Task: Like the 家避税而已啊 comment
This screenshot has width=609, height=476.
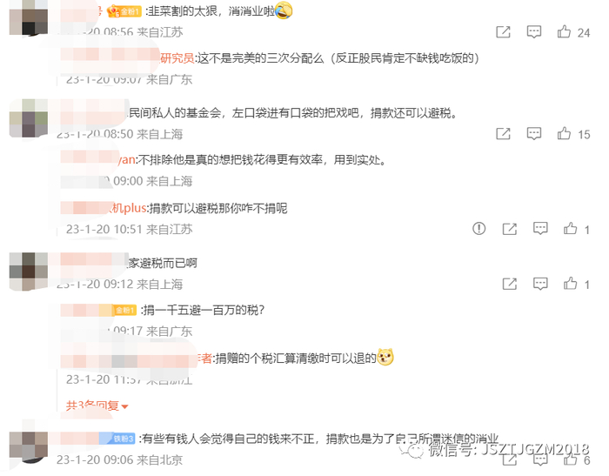Action: [x=570, y=284]
